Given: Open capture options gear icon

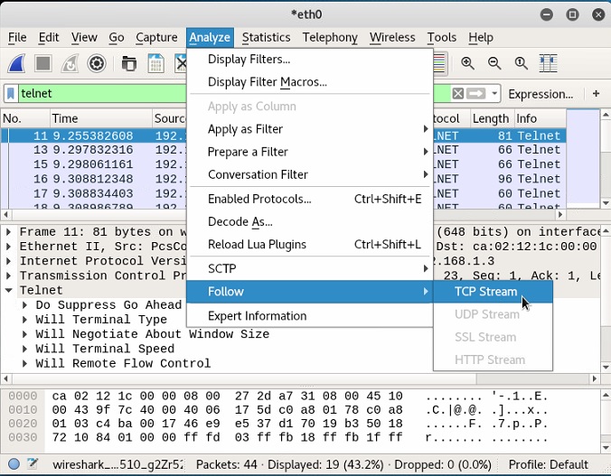Looking at the screenshot, I should [x=97, y=63].
